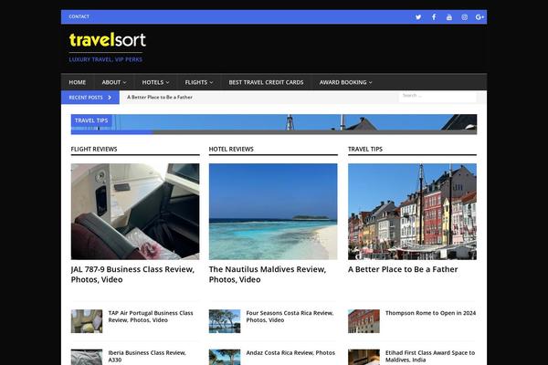Open the Twitter social icon
Image resolution: width=548 pixels, height=365 pixels.
[418, 16]
